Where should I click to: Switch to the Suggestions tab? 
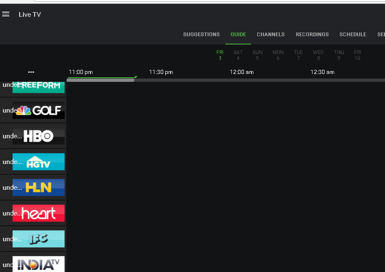(201, 34)
